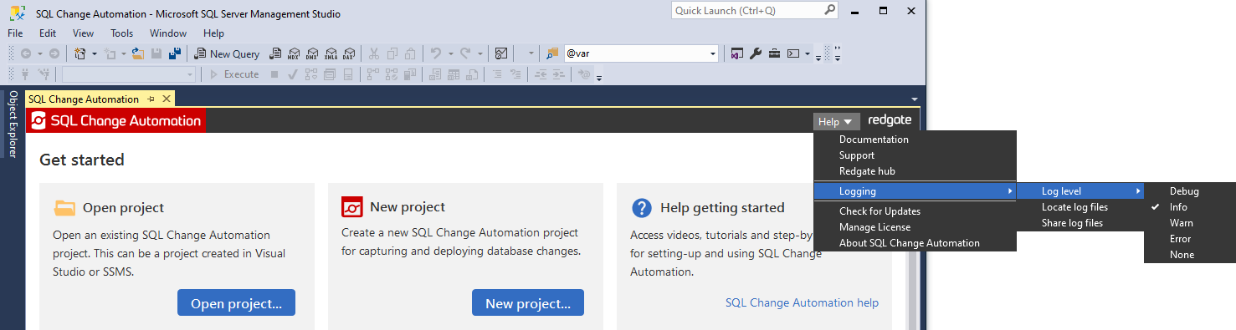This screenshot has width=1236, height=330.
Task: Click the Save All icon
Action: pos(175,53)
